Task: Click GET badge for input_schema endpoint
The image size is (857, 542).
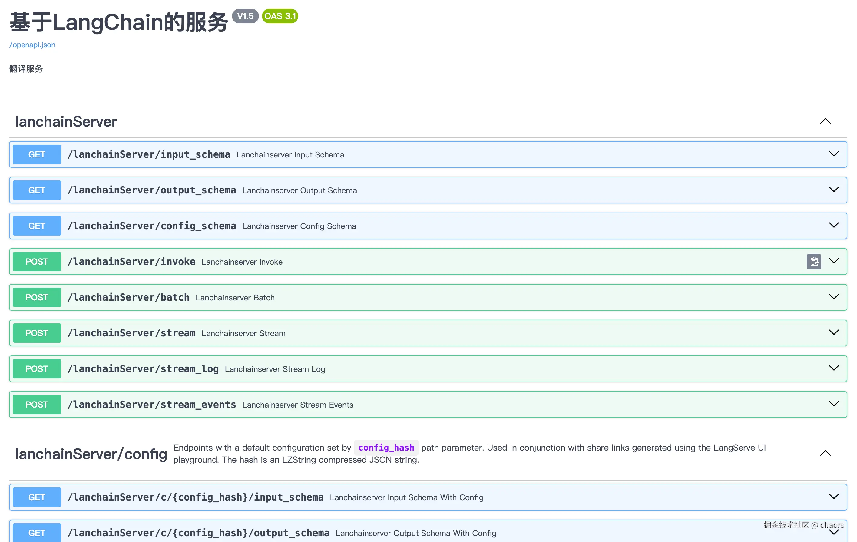Action: pos(37,154)
